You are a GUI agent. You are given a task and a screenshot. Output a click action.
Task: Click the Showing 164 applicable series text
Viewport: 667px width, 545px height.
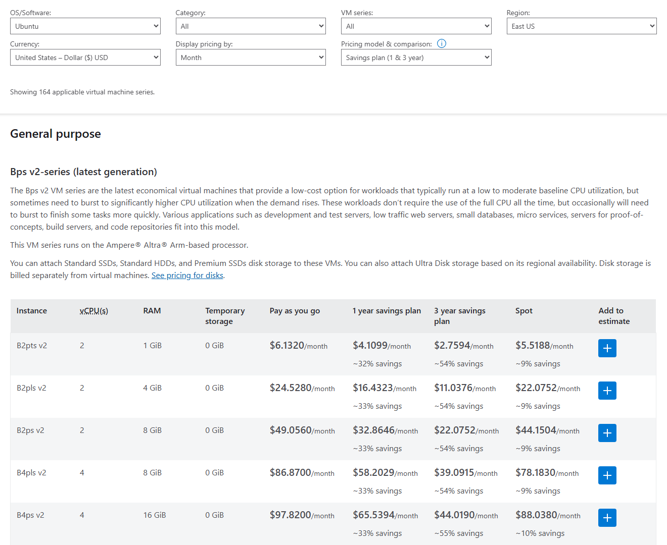pos(82,92)
